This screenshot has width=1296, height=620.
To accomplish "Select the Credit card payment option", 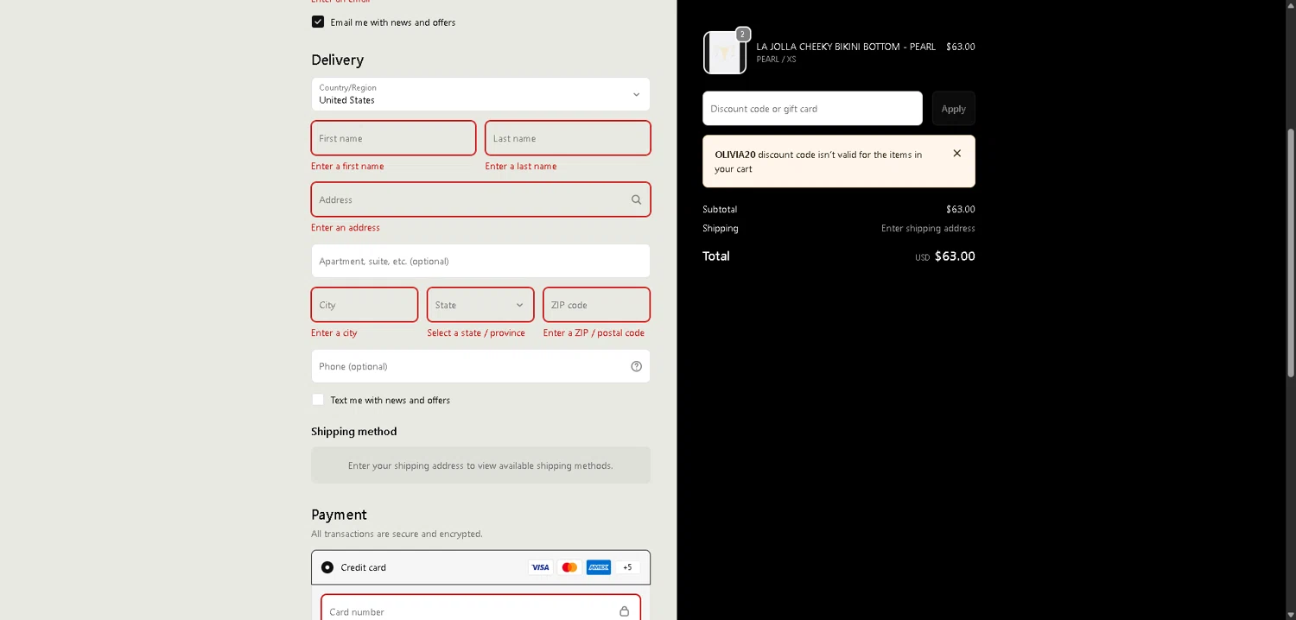I will pos(327,567).
